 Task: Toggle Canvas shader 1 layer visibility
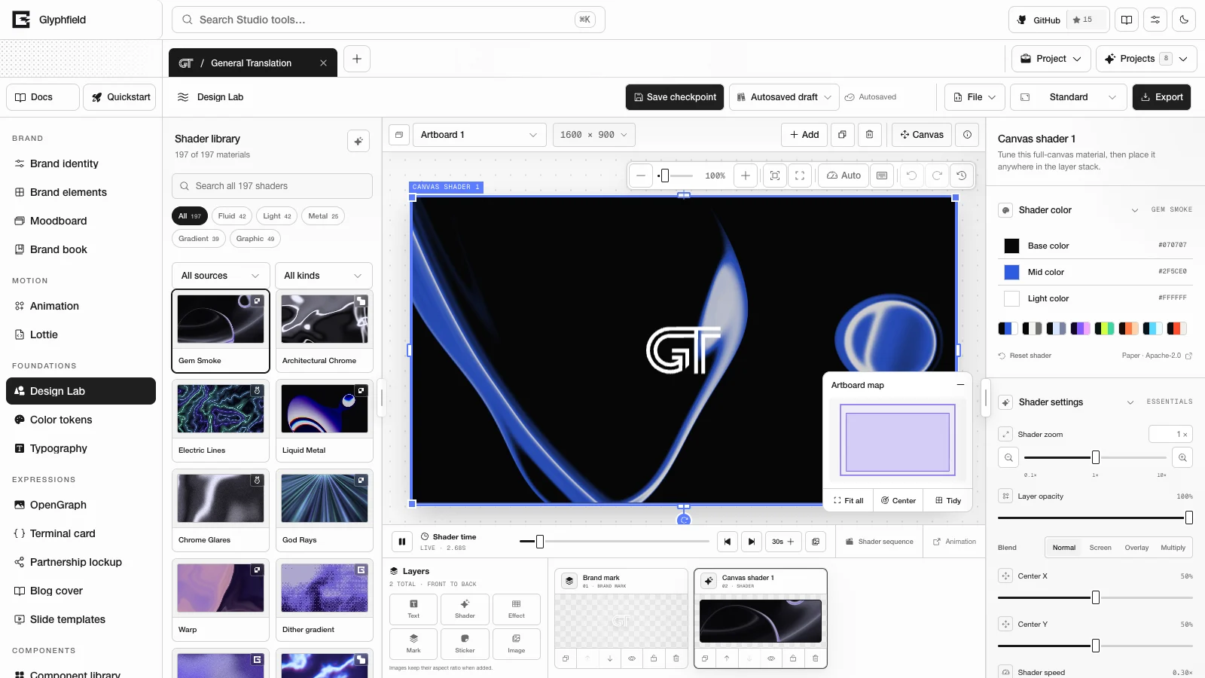pyautogui.click(x=771, y=658)
